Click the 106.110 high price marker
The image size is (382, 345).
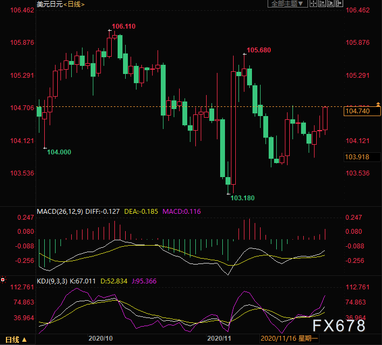[x=124, y=26]
